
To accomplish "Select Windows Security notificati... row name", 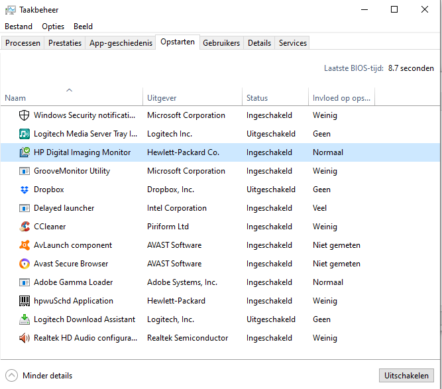I will click(84, 115).
